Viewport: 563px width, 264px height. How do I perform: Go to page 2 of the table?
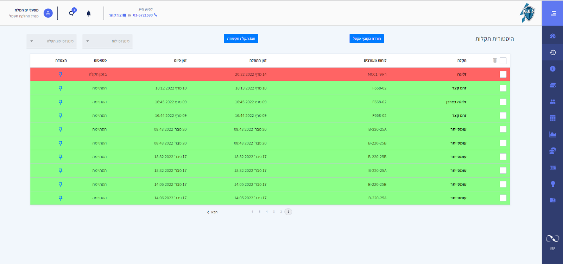click(281, 212)
